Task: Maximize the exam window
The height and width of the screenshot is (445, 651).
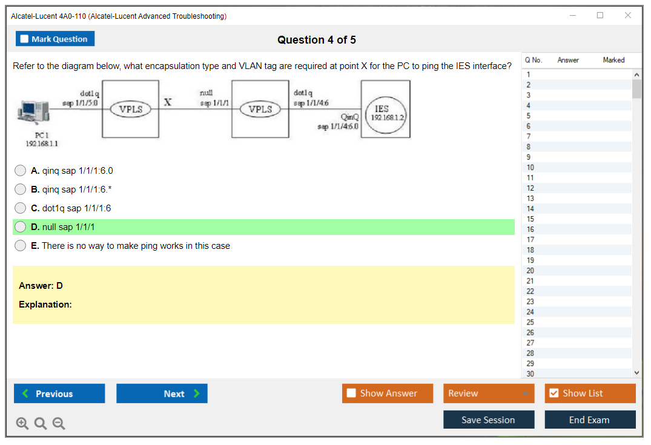Action: coord(600,16)
